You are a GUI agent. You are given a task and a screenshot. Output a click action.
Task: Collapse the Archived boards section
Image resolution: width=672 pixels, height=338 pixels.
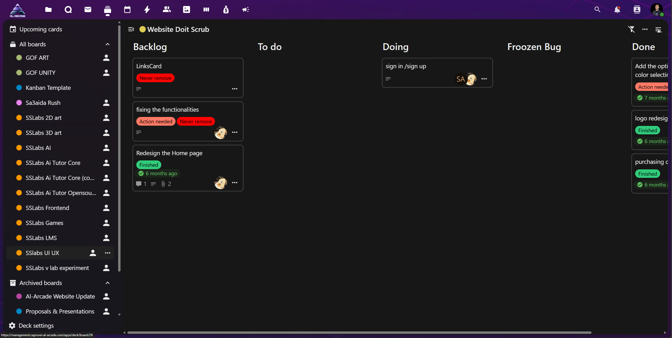pyautogui.click(x=107, y=283)
